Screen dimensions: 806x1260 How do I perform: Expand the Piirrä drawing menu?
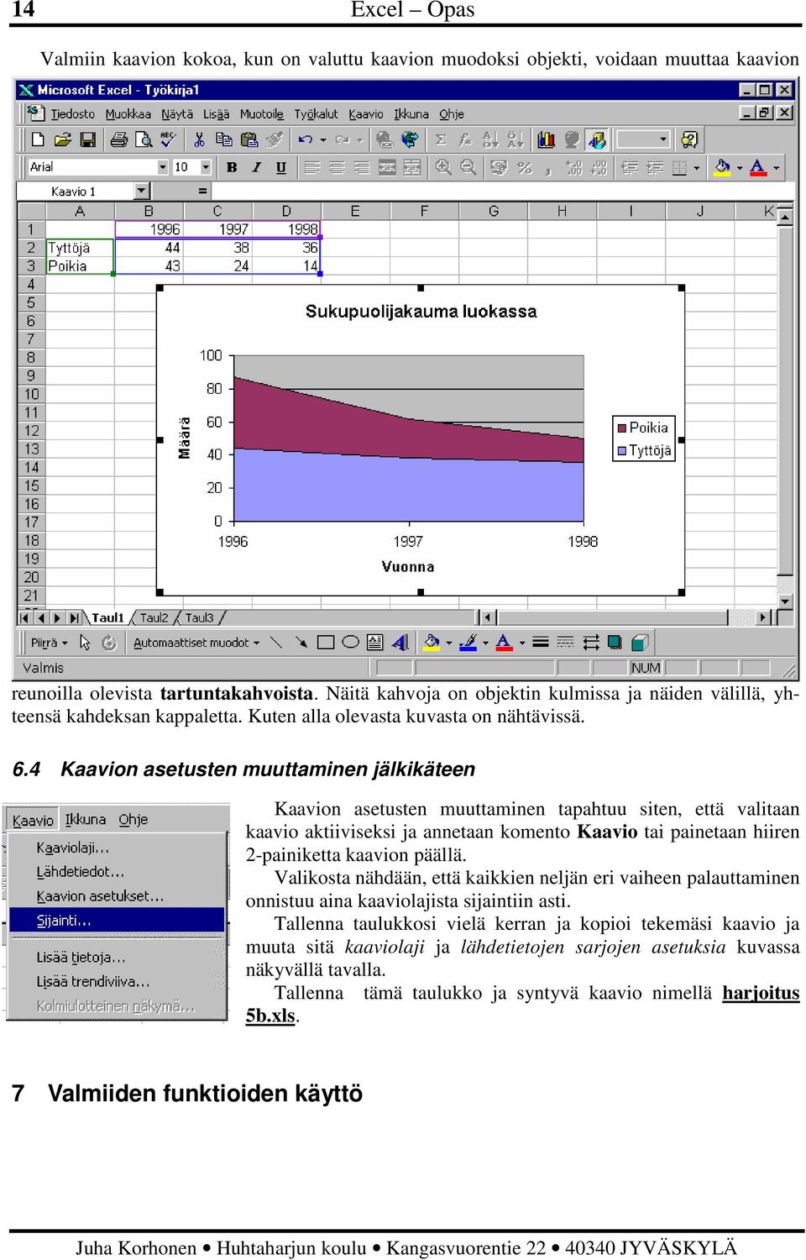point(50,643)
